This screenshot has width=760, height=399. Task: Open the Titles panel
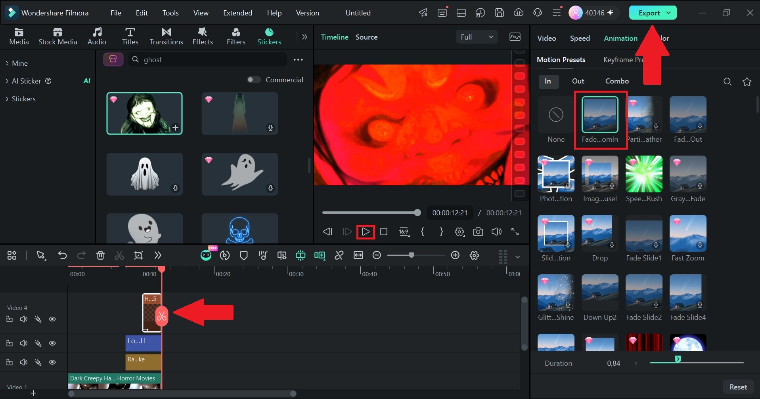tap(130, 36)
